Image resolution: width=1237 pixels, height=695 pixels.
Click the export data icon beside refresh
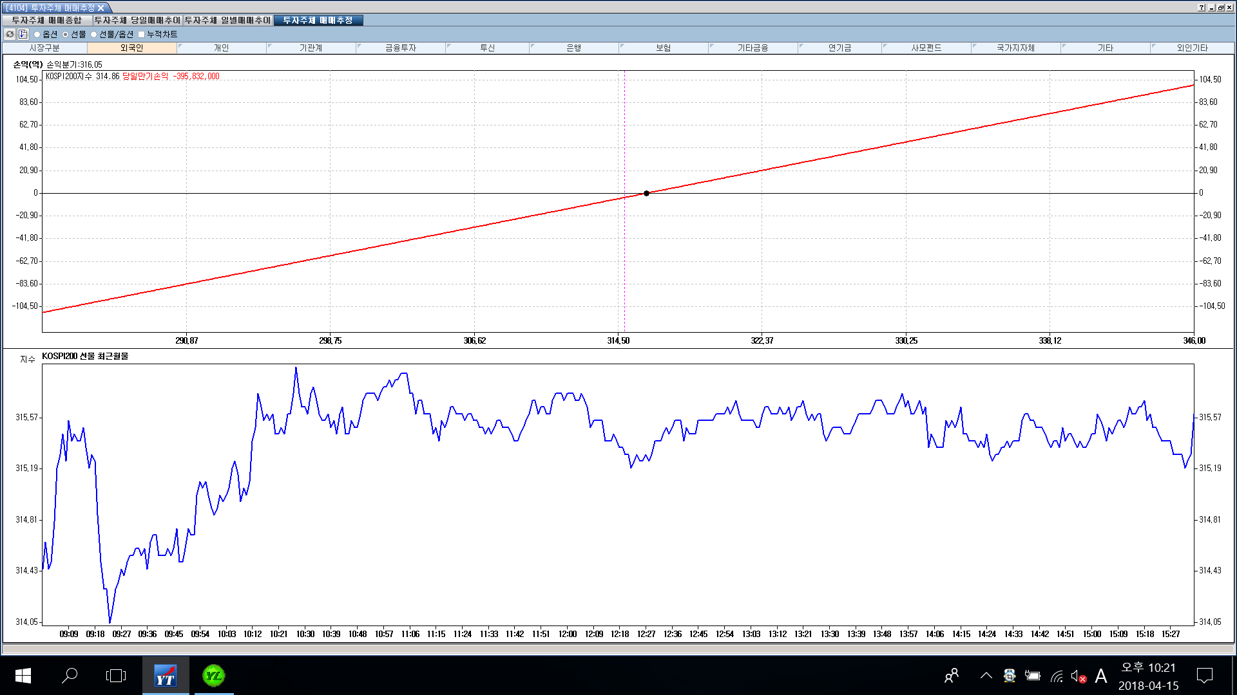(23, 34)
